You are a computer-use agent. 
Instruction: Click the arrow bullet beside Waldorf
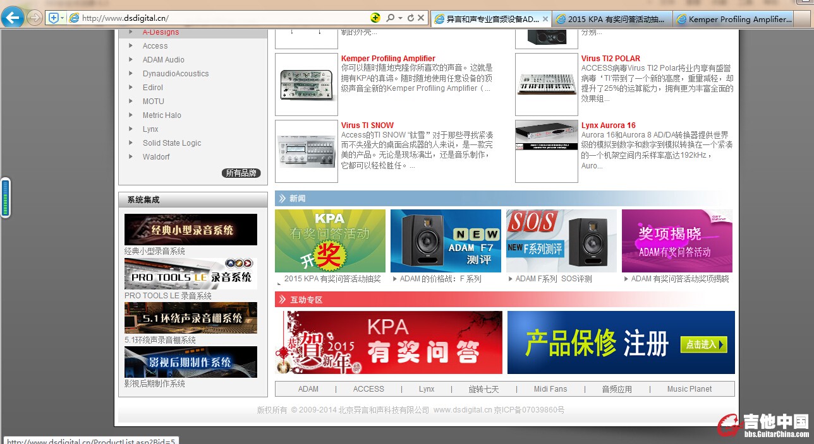point(131,156)
